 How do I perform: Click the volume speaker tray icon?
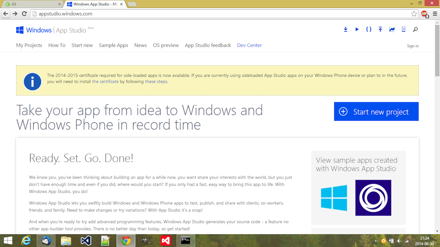(399, 241)
